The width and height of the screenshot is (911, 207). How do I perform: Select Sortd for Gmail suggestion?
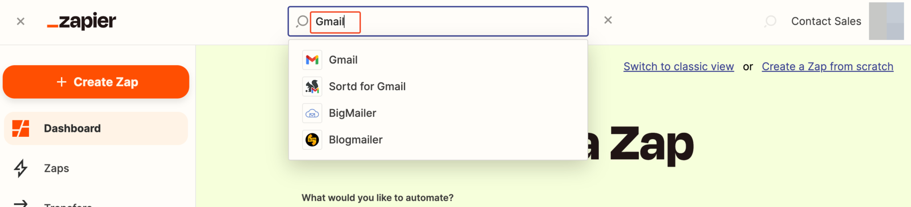click(367, 87)
